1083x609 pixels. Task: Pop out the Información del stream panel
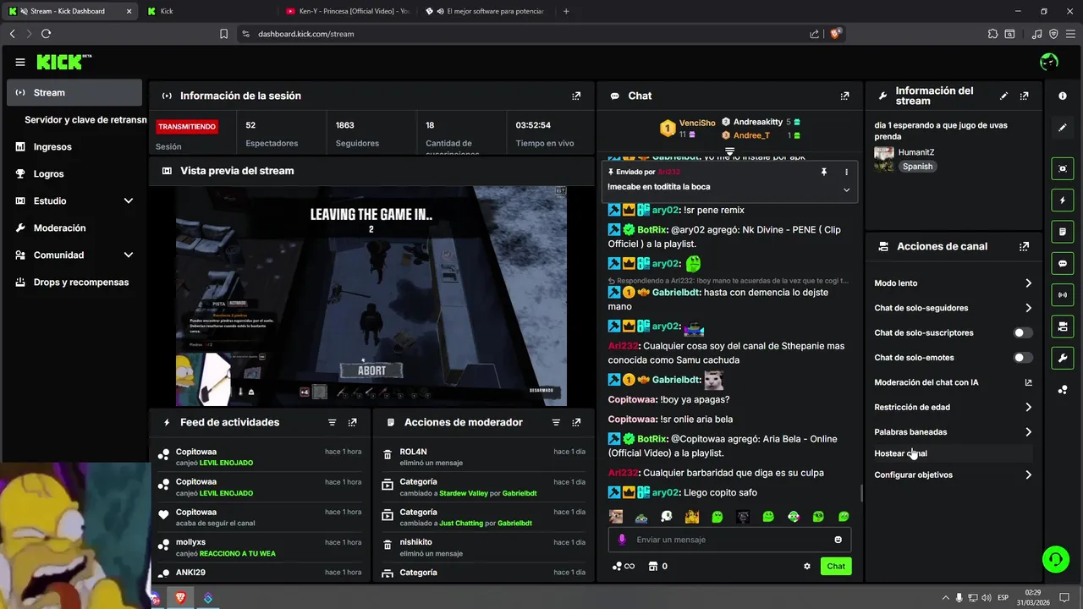[x=1025, y=96]
